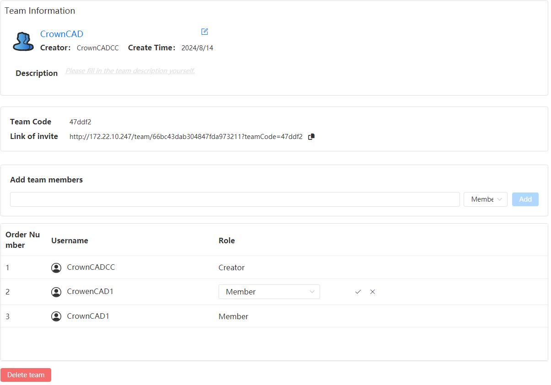Click CrownCADCC user avatar icon
The image size is (551, 385).
pos(56,268)
